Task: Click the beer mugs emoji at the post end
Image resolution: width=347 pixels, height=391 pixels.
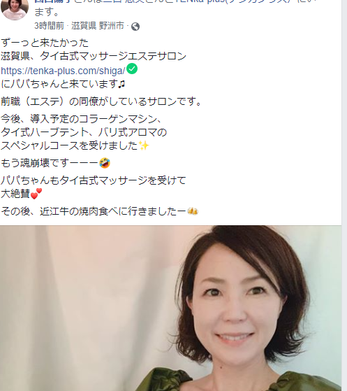Action: (193, 211)
